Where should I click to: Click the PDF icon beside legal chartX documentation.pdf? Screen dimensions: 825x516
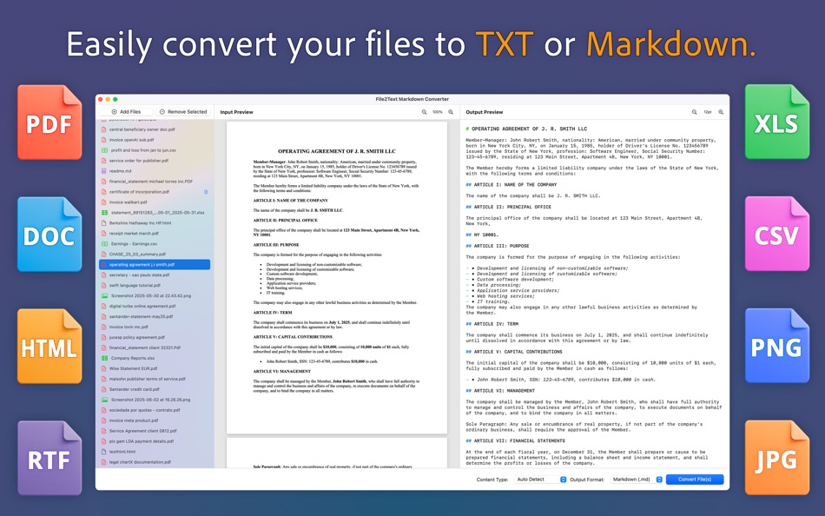click(104, 462)
